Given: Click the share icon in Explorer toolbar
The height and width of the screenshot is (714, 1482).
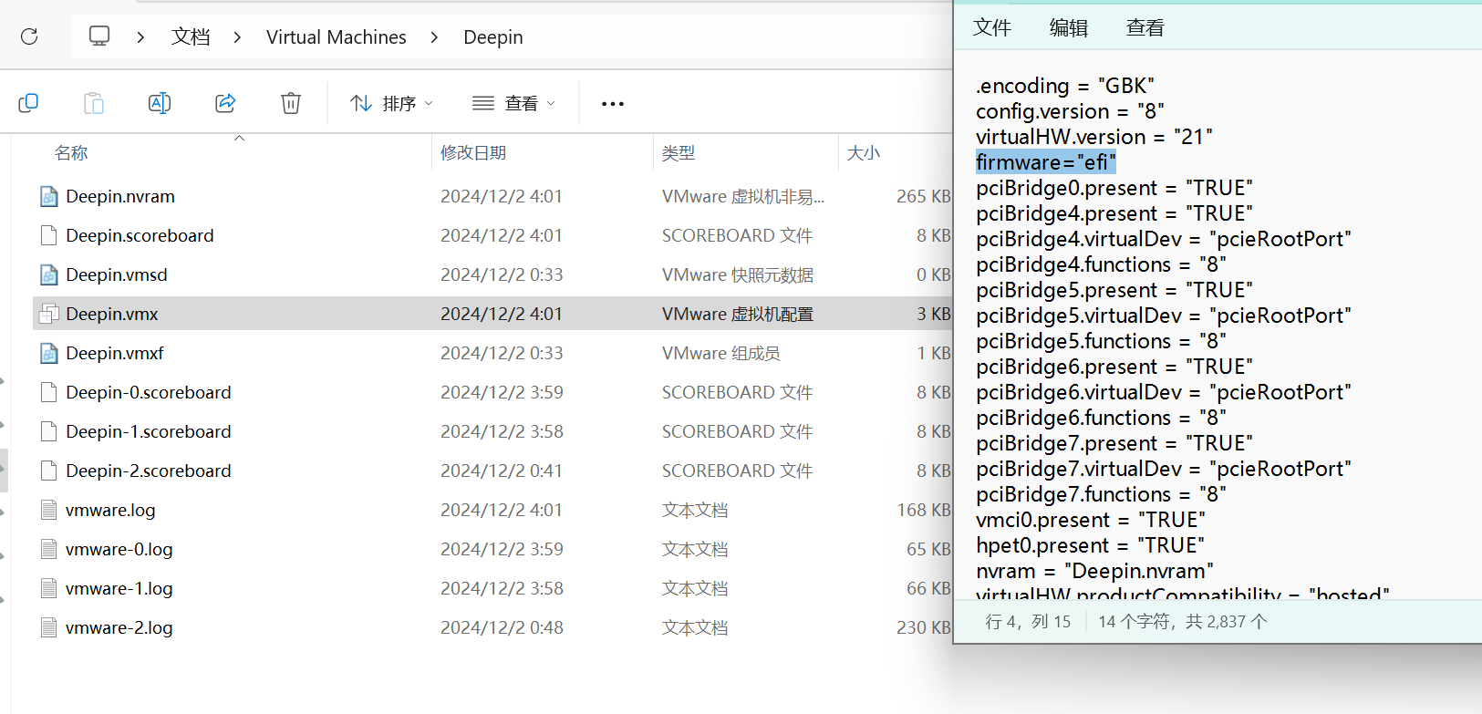Looking at the screenshot, I should point(225,103).
